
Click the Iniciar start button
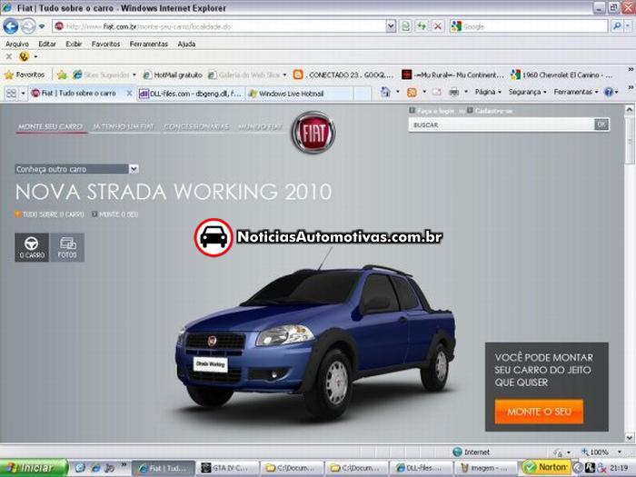35,468
